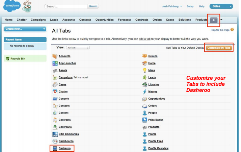Click the Macros lightning bolt icon
Image resolution: width=241 pixels, height=152 pixels.
click(x=144, y=92)
